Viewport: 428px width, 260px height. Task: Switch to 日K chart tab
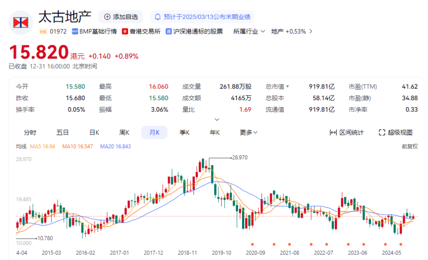[x=94, y=133]
